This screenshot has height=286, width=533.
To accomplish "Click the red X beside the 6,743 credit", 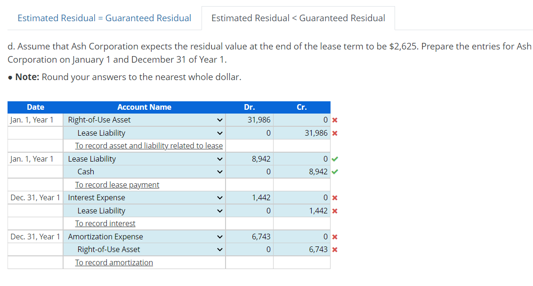I will [x=334, y=249].
